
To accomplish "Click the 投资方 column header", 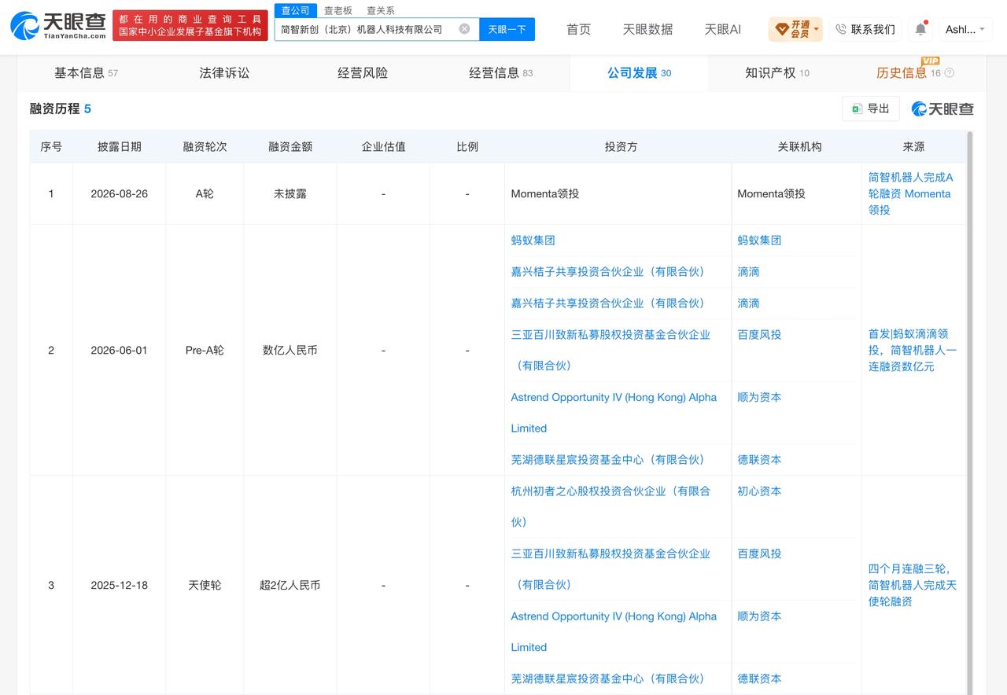I will coord(621,147).
